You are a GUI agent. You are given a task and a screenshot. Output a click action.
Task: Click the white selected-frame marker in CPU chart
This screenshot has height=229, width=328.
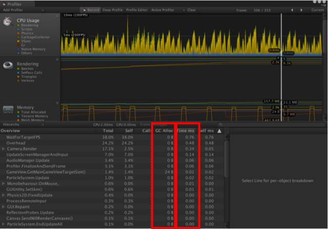coord(281,34)
